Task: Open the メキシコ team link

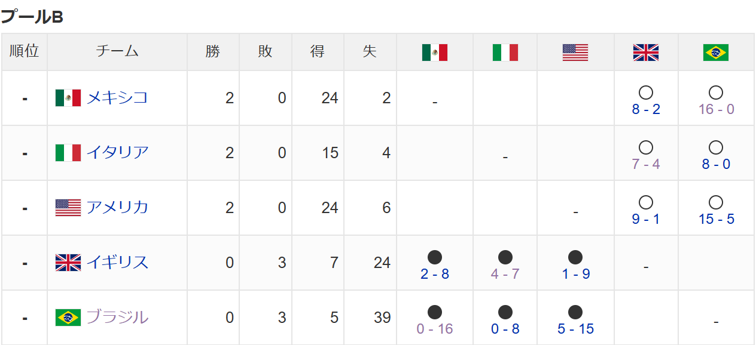Action: click(x=117, y=98)
